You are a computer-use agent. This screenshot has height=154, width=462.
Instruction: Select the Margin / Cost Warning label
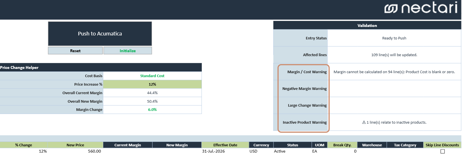(x=307, y=72)
